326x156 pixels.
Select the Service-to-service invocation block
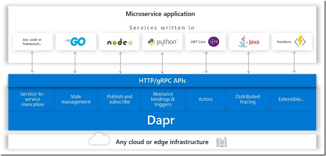tap(32, 99)
